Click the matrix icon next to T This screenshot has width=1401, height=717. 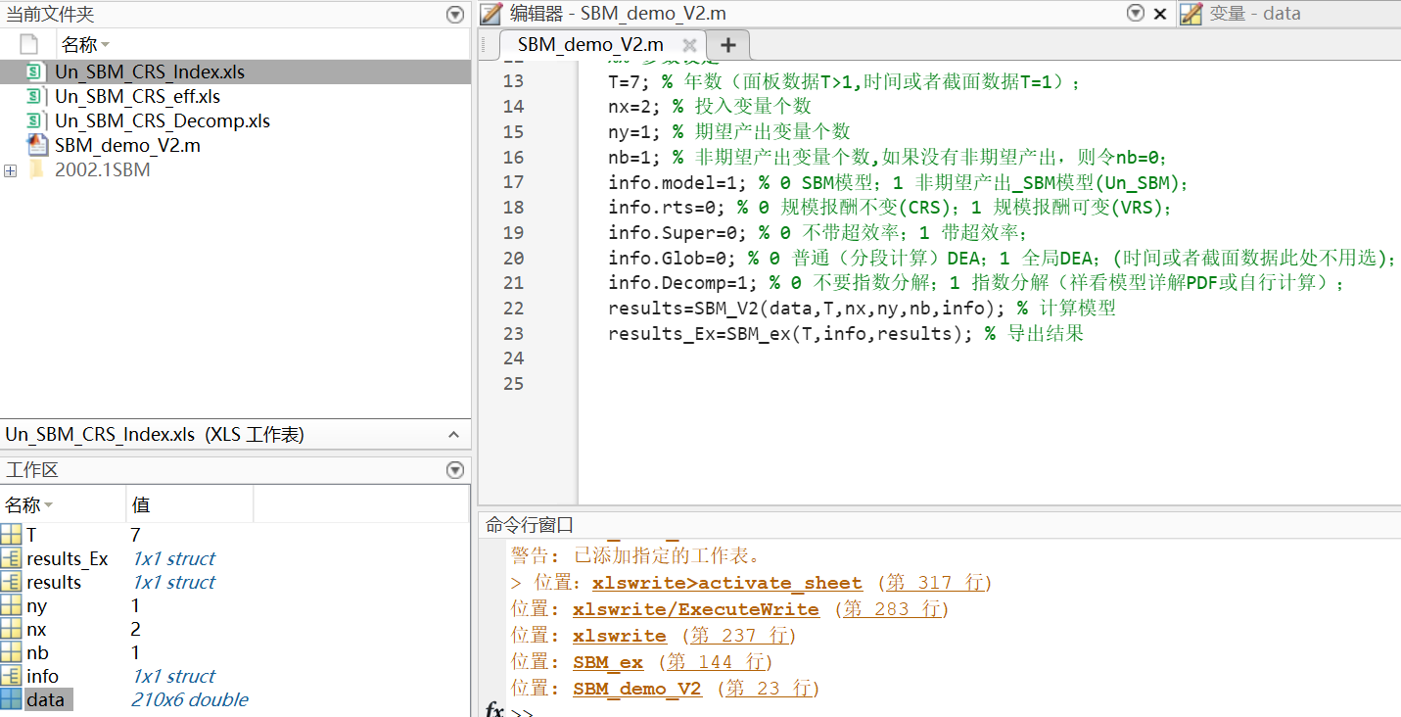[11, 535]
